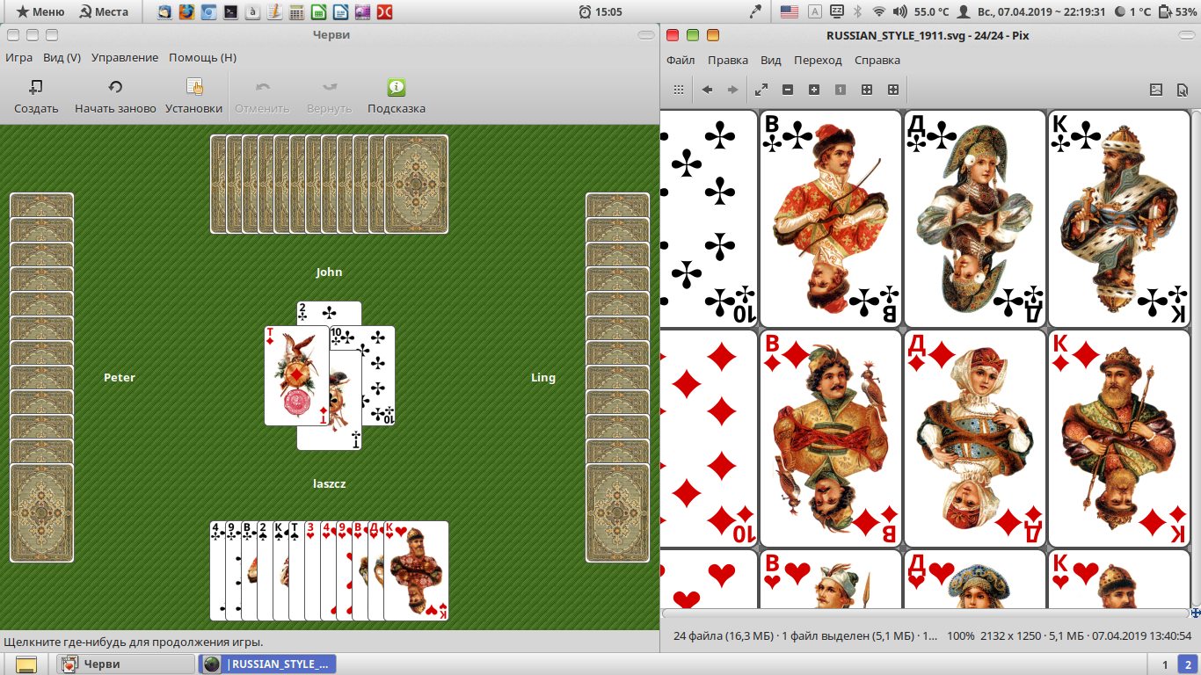This screenshot has width=1201, height=675.
Task: Launch Firefox from the top panel
Action: (x=186, y=11)
